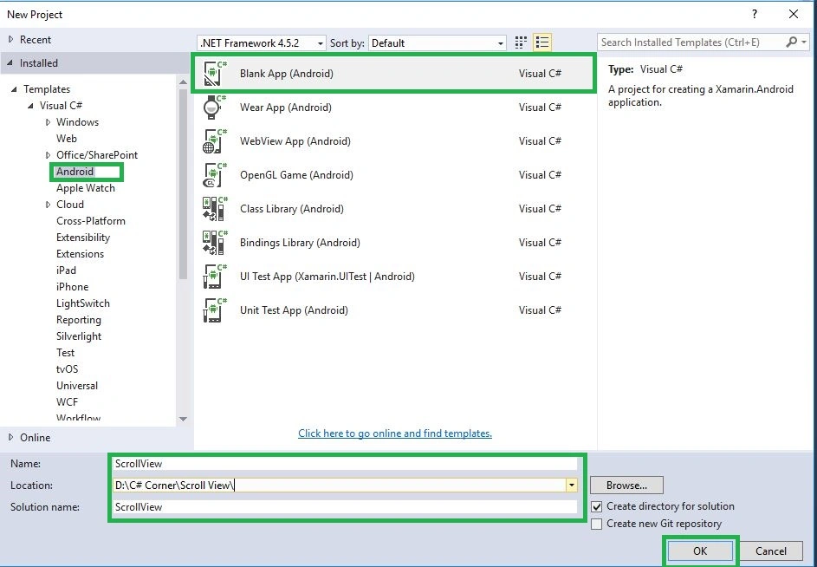Open the help question mark button
This screenshot has width=817, height=567.
tap(755, 14)
